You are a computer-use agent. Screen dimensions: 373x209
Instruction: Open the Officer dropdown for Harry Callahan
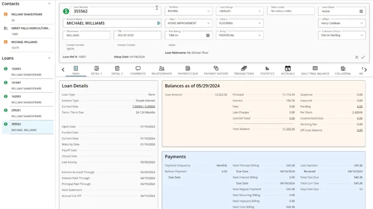(342, 23)
